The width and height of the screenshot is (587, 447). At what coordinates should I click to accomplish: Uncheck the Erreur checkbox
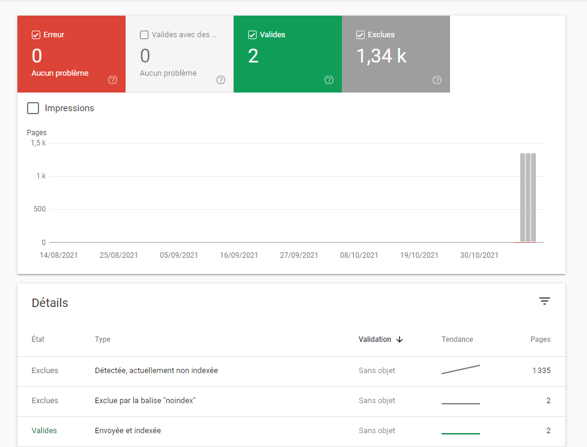tap(36, 35)
